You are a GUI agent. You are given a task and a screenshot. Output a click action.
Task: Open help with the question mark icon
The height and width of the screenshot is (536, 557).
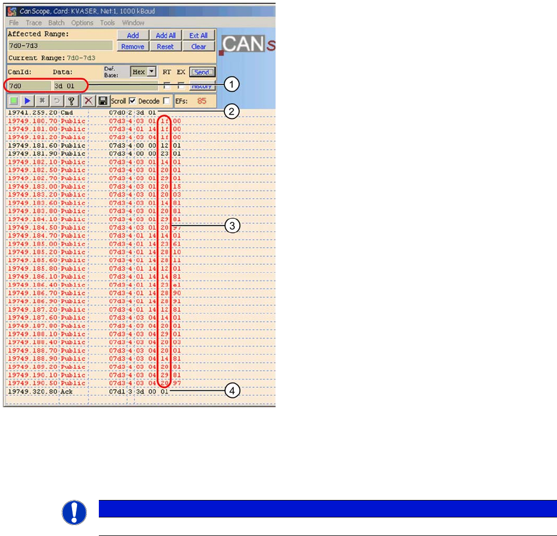tap(71, 101)
